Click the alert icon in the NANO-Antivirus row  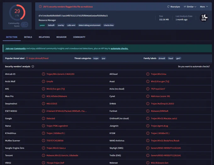pos(148,140)
